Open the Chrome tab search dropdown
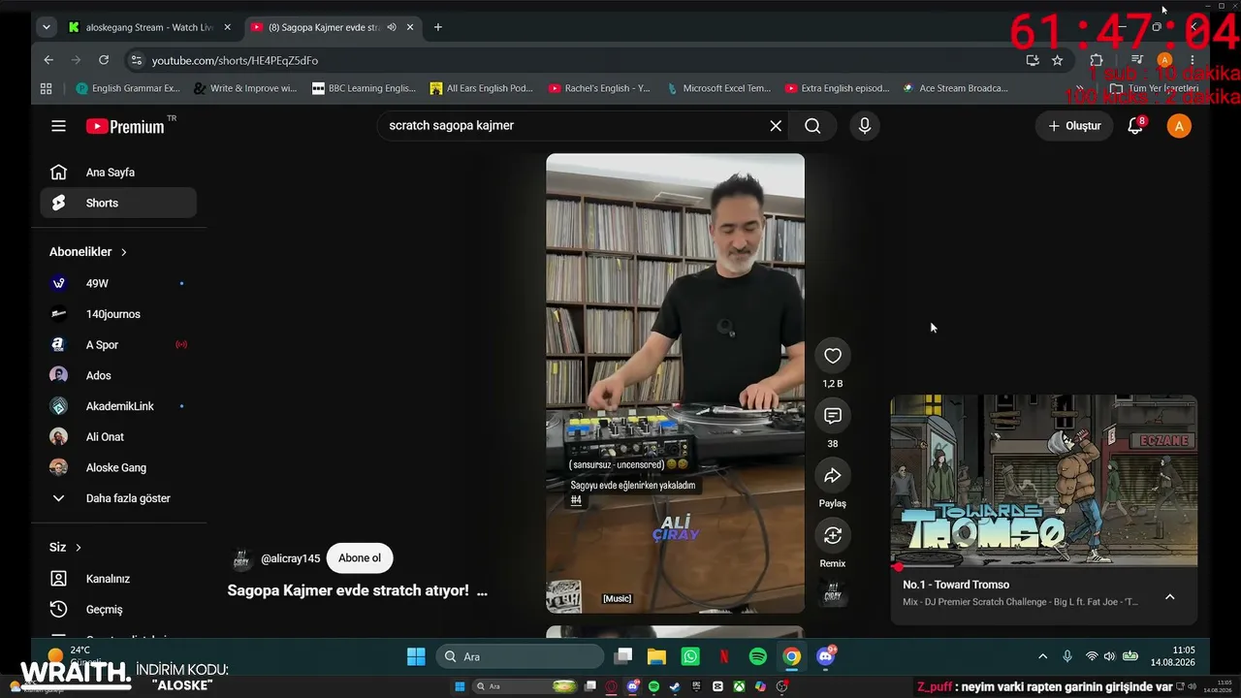The image size is (1241, 698). [46, 27]
